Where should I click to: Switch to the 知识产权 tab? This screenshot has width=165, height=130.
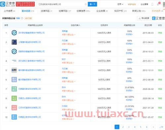click(120, 11)
